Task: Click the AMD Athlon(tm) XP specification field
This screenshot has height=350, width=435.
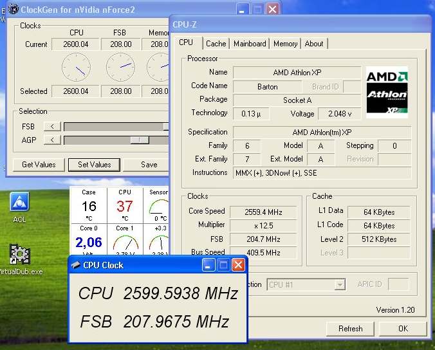Action: click(322, 133)
